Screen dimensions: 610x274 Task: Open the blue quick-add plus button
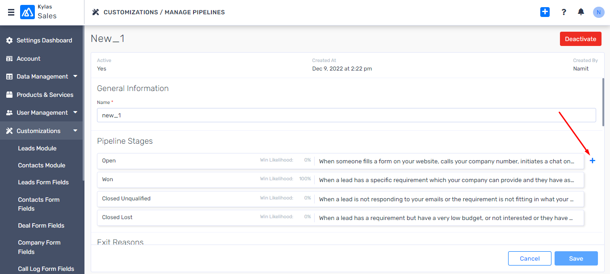click(x=545, y=12)
